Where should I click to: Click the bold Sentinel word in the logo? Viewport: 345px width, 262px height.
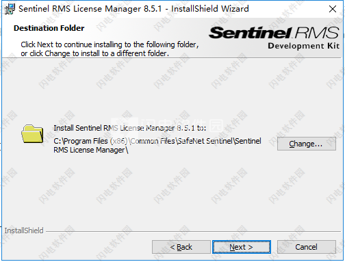coord(251,33)
